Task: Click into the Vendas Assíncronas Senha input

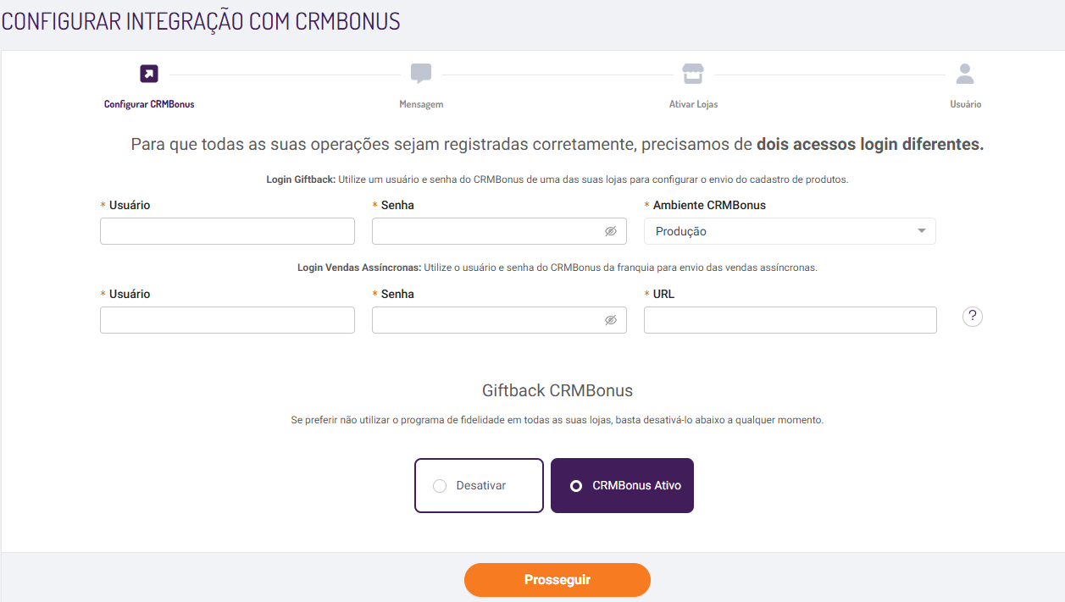Action: pyautogui.click(x=499, y=320)
